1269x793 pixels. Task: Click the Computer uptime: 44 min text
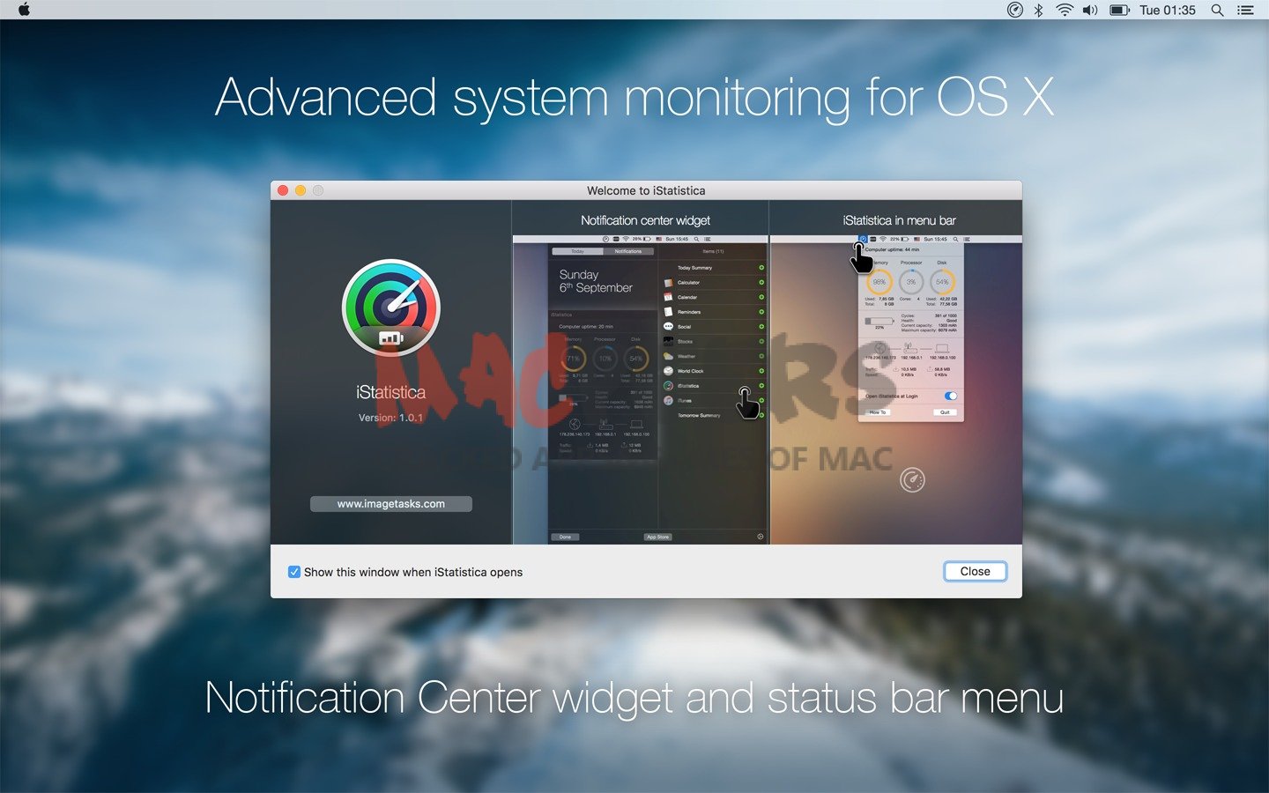pos(892,249)
